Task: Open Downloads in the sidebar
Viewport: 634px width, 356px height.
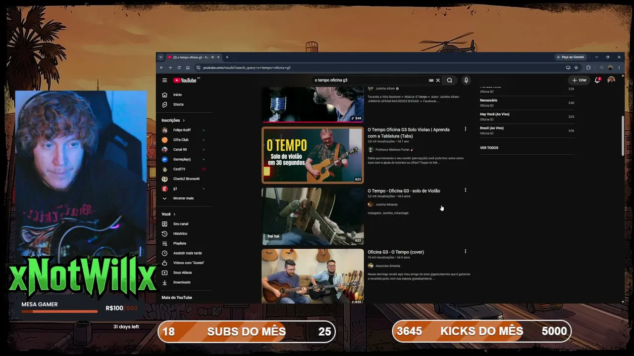Action: click(182, 282)
